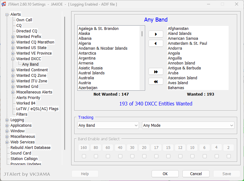The width and height of the screenshot is (244, 181).
Task: Select Australia in Not Wanted list
Action: (86, 78)
